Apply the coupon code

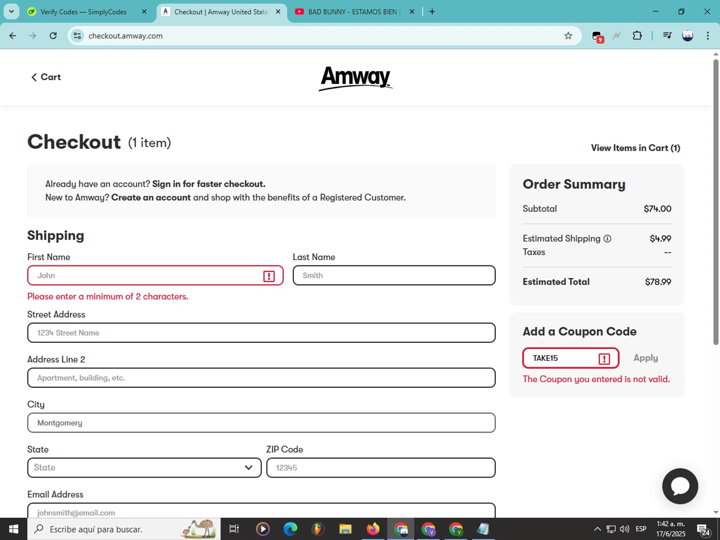(x=646, y=358)
